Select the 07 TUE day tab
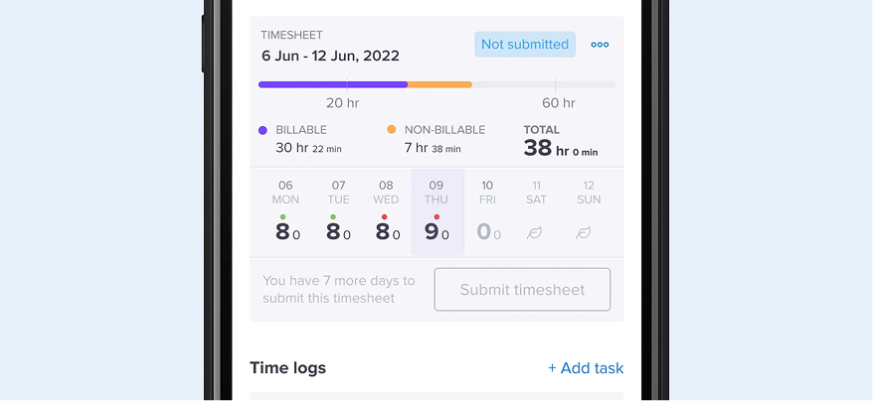Viewport: 873px width, 401px height. [x=338, y=211]
